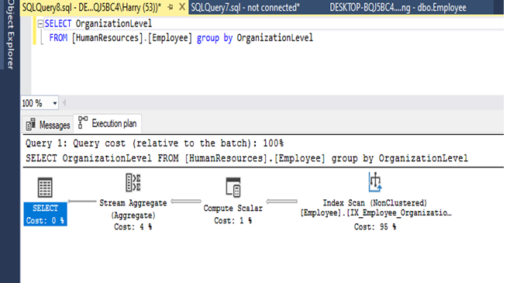
Task: Close the SQLQuery8.sql tab
Action: point(182,7)
